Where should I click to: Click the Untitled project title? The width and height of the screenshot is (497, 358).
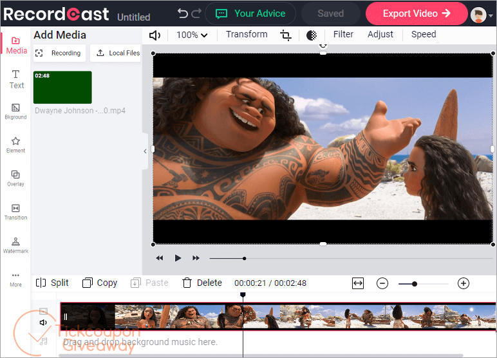tap(134, 17)
